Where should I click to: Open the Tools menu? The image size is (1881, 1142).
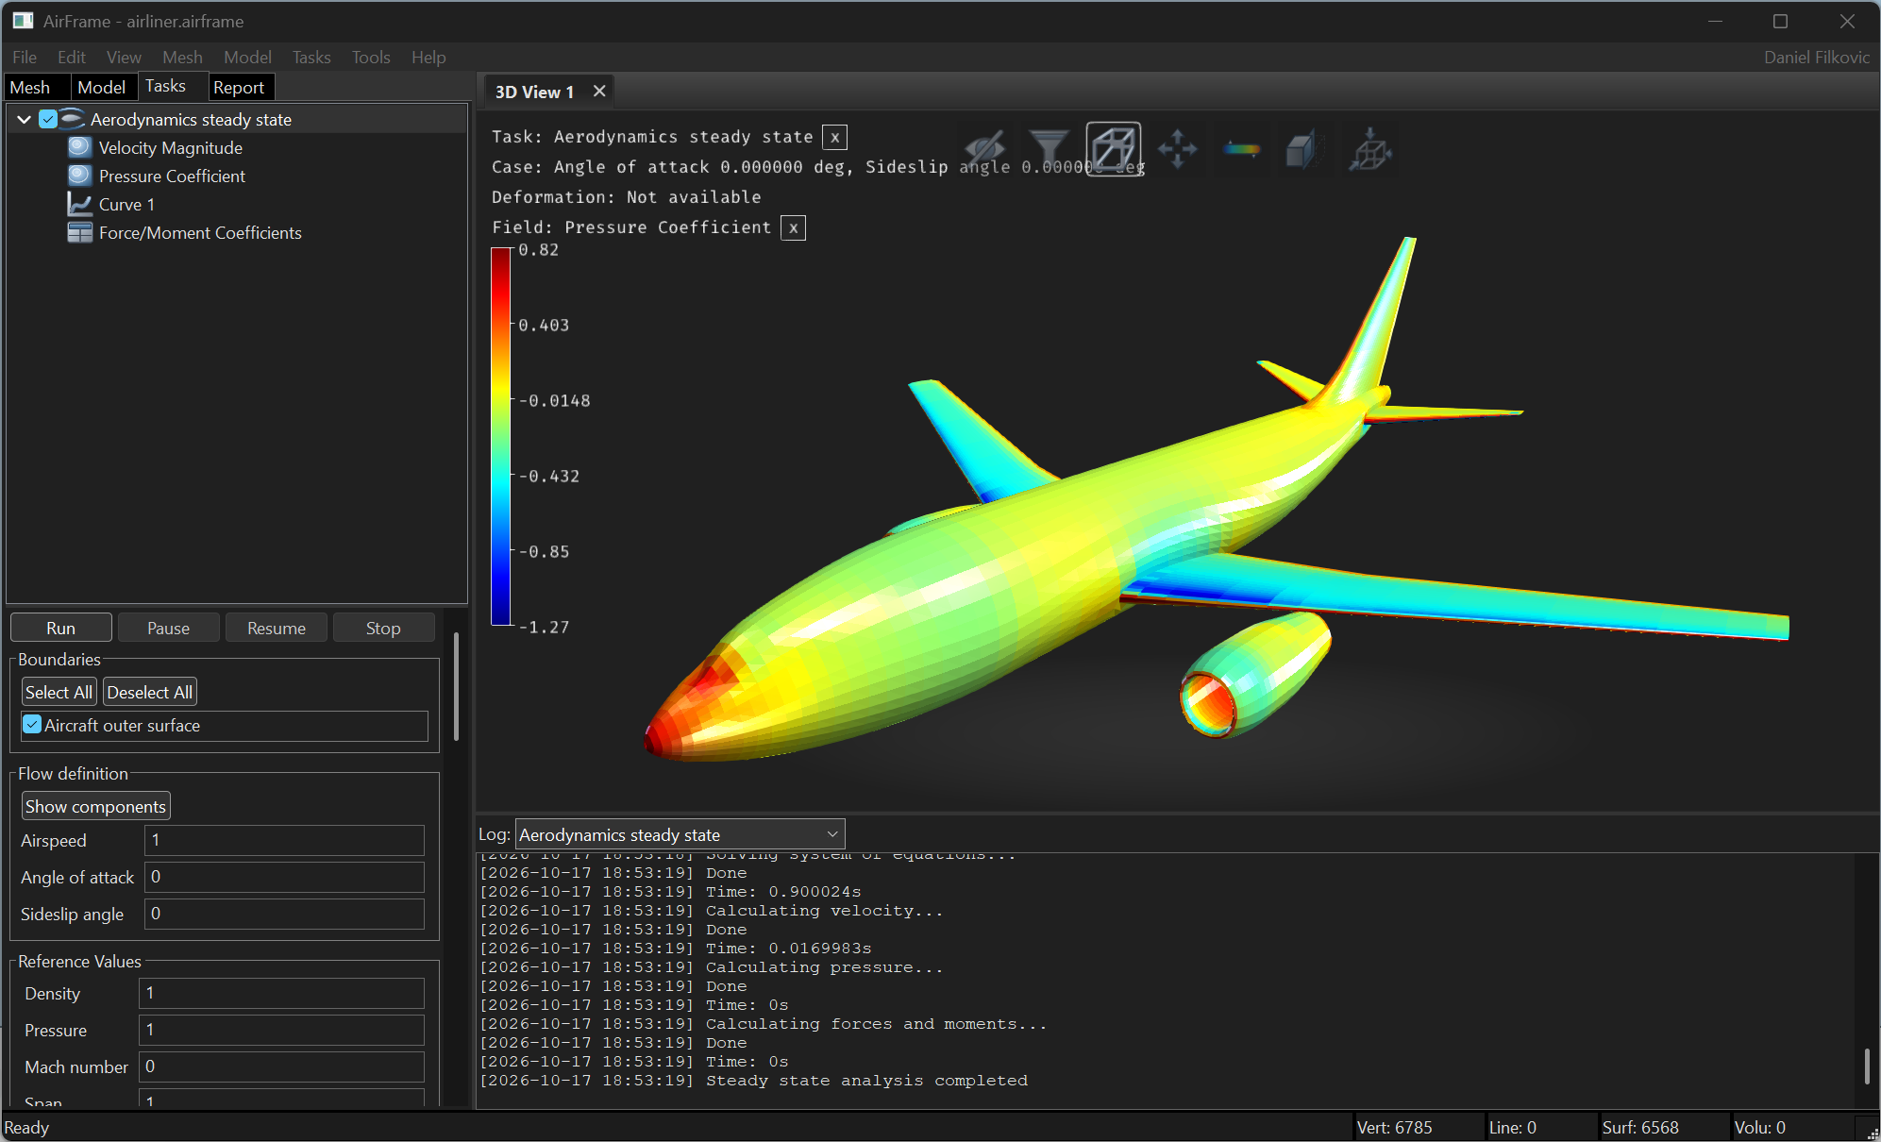371,57
